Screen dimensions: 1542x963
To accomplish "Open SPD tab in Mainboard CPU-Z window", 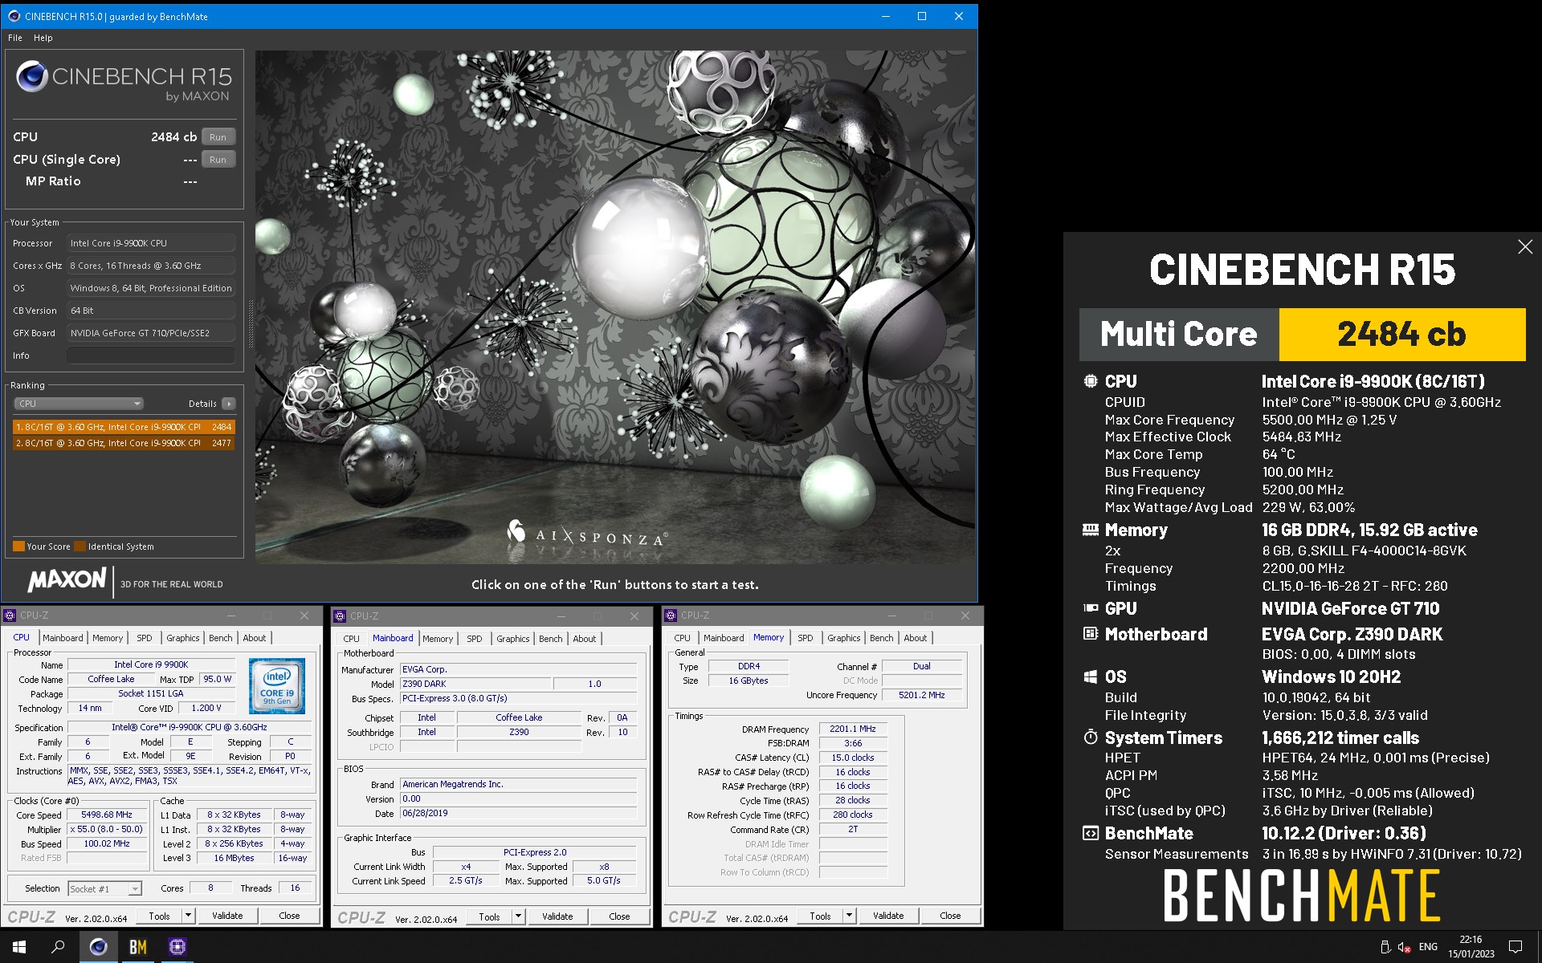I will pos(475,639).
